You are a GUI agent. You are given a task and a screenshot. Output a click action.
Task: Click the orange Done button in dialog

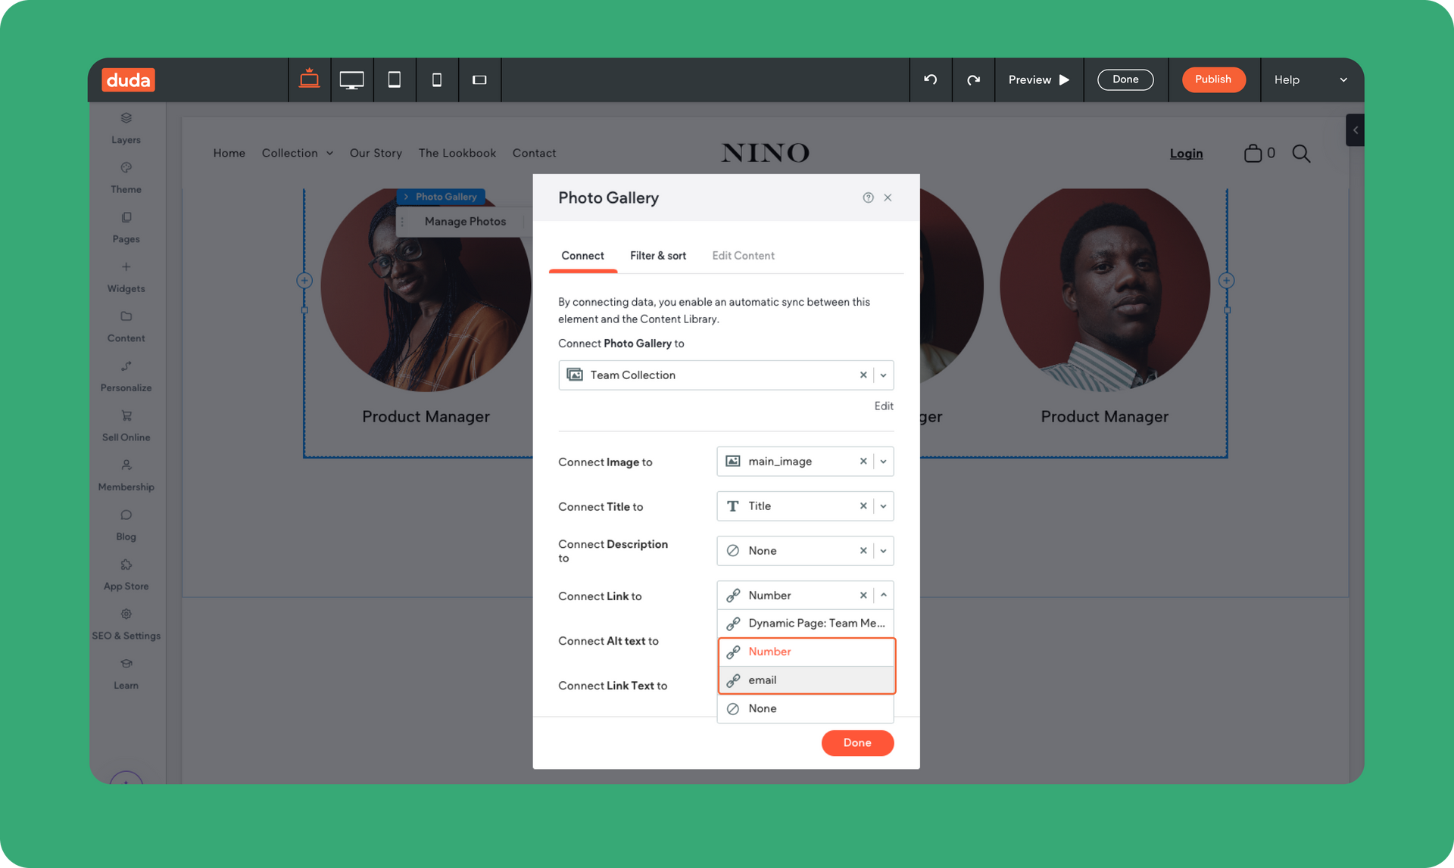[856, 742]
